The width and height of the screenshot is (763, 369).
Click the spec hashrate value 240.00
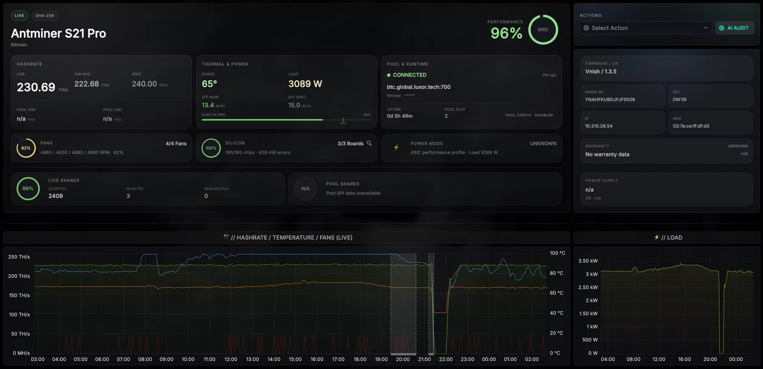144,84
